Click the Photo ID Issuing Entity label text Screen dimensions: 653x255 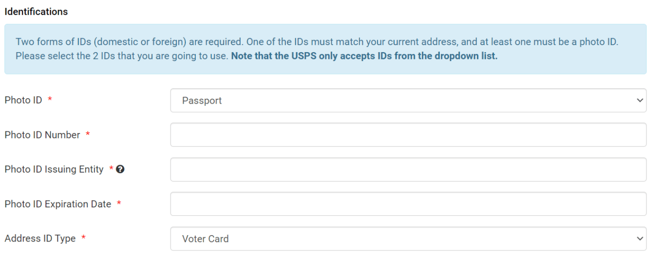[x=54, y=170]
